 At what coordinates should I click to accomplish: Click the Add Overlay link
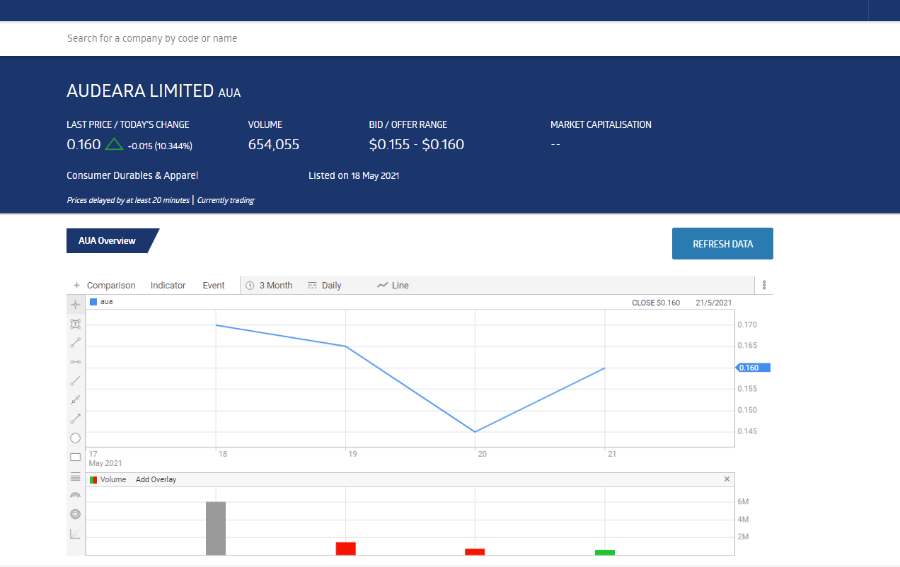(x=156, y=479)
